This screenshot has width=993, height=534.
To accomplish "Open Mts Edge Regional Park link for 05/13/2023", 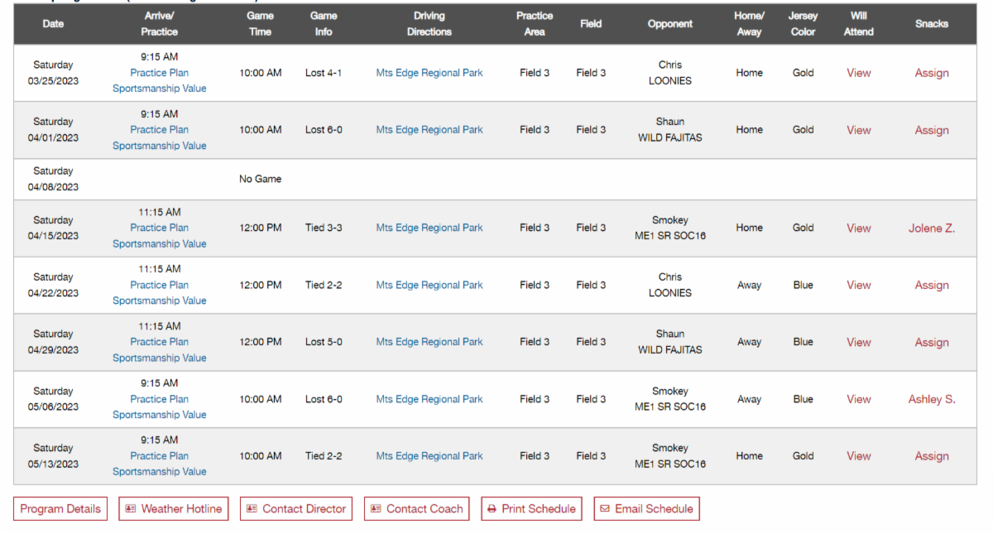I will tap(429, 456).
